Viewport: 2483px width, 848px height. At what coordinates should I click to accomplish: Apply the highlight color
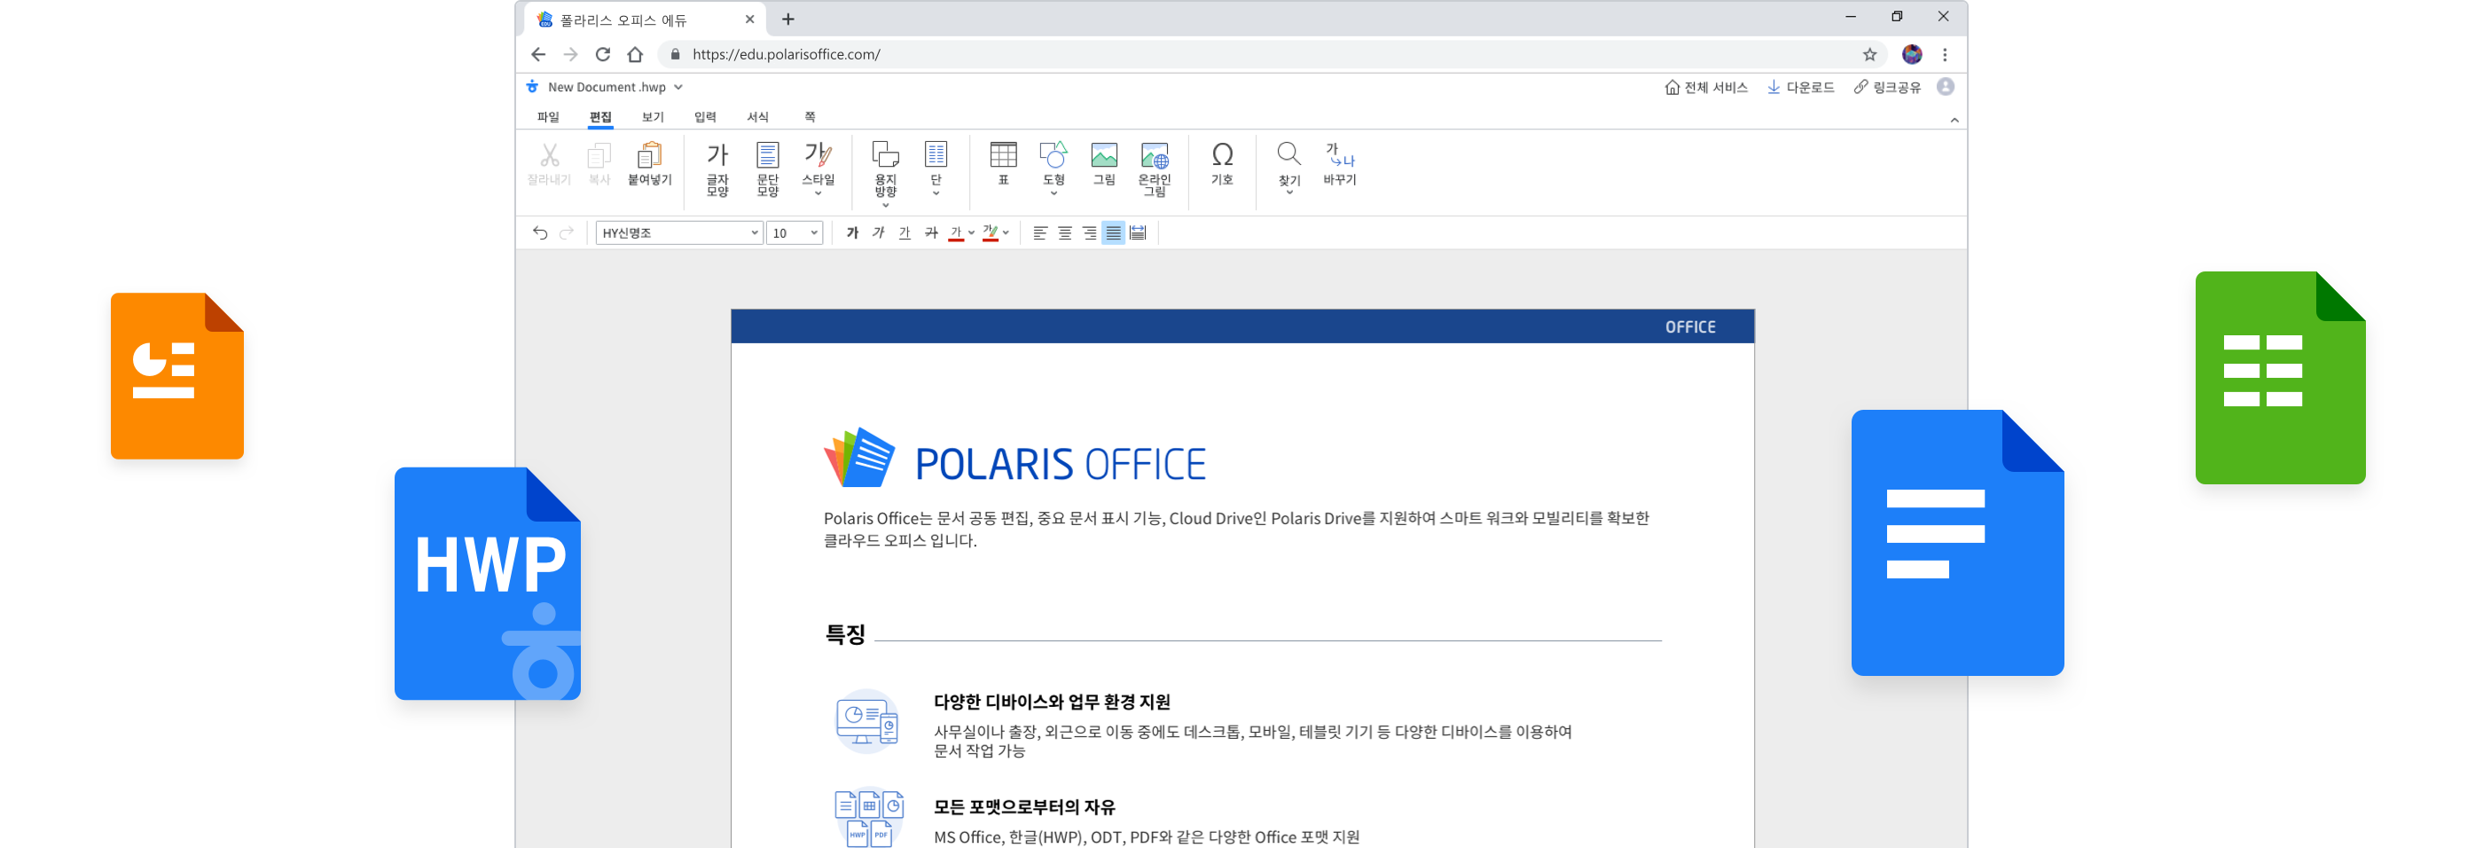990,232
